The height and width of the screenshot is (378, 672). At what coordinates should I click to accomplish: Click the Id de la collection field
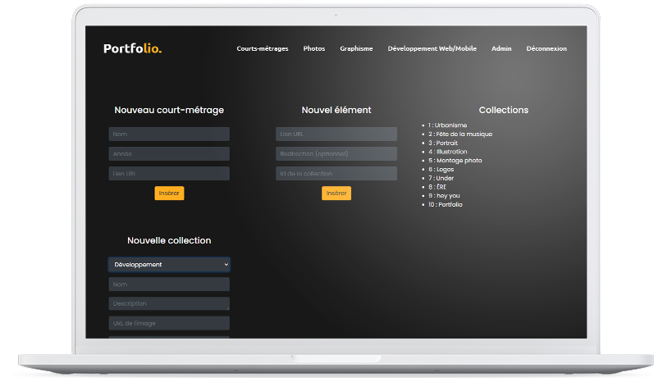336,174
